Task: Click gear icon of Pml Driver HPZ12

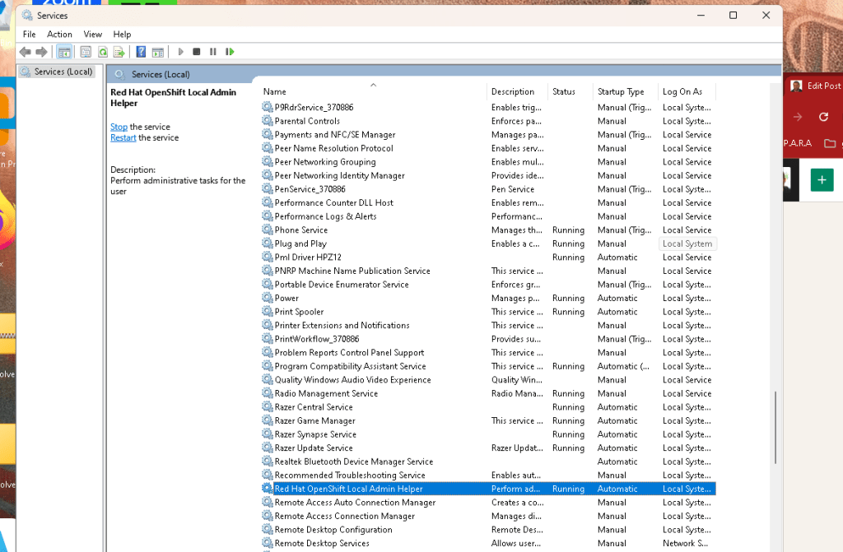Action: 268,257
